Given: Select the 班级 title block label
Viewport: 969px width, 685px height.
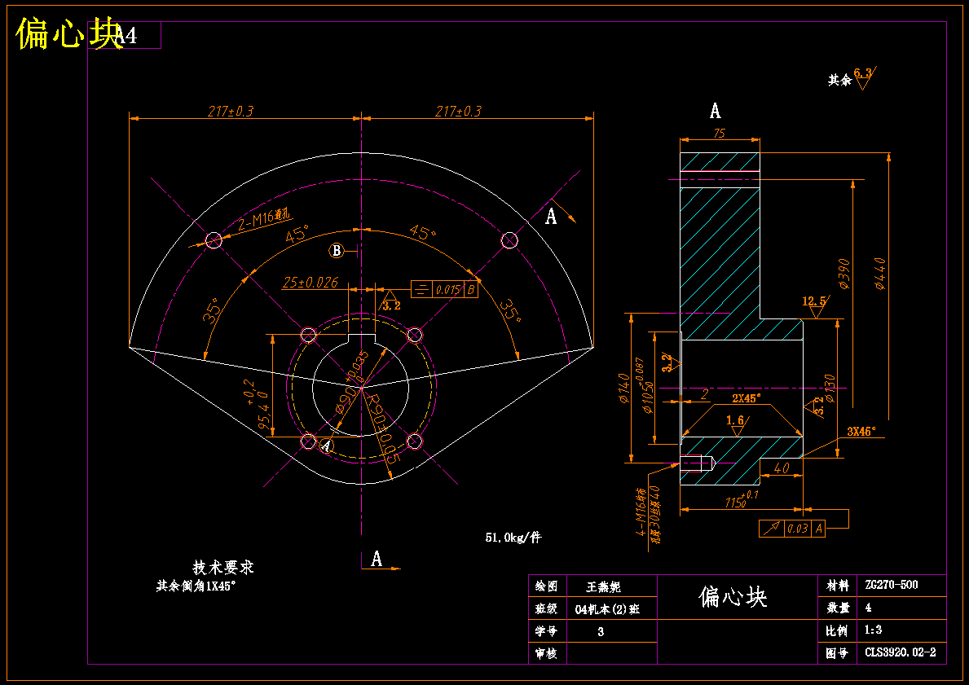Looking at the screenshot, I should point(547,609).
